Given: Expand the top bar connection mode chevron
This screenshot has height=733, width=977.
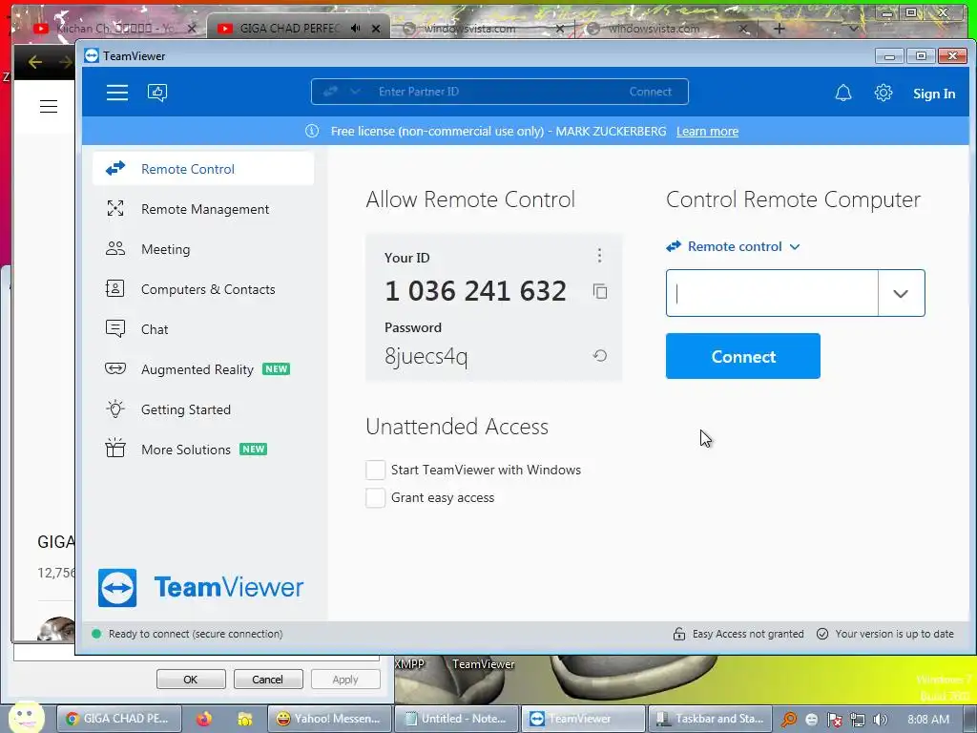Looking at the screenshot, I should coord(355,92).
